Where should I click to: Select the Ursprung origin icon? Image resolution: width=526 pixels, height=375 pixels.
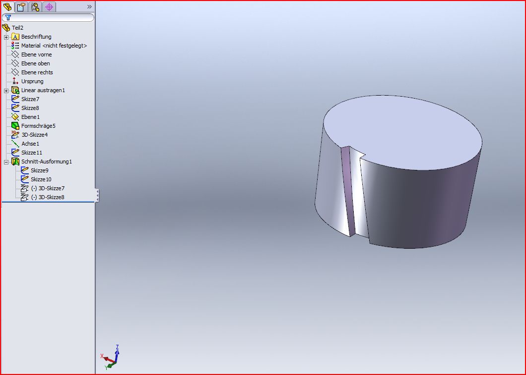(15, 81)
